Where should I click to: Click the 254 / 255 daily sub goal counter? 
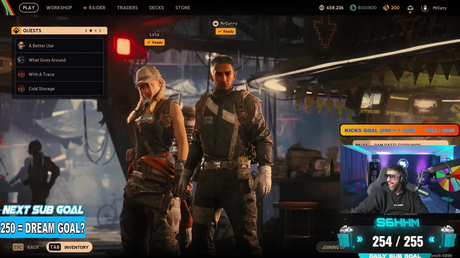(397, 242)
